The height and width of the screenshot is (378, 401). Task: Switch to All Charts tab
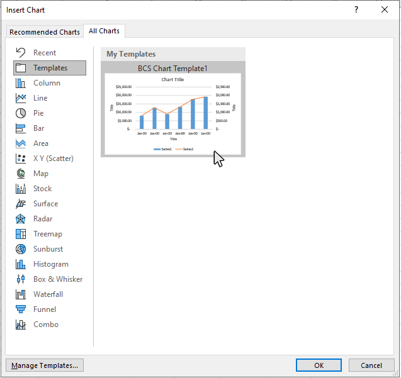104,31
